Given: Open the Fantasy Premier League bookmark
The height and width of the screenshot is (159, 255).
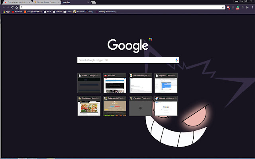Looking at the screenshot, I should point(106,12).
